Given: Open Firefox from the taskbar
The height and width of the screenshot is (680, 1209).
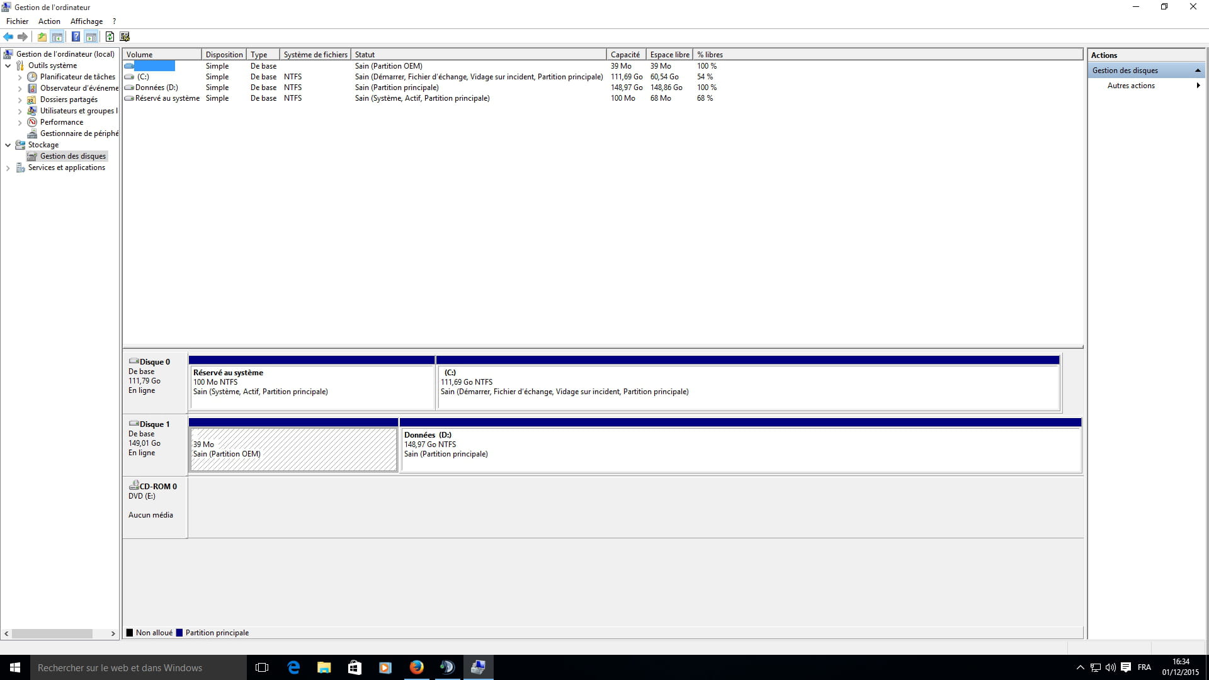Looking at the screenshot, I should [x=416, y=667].
